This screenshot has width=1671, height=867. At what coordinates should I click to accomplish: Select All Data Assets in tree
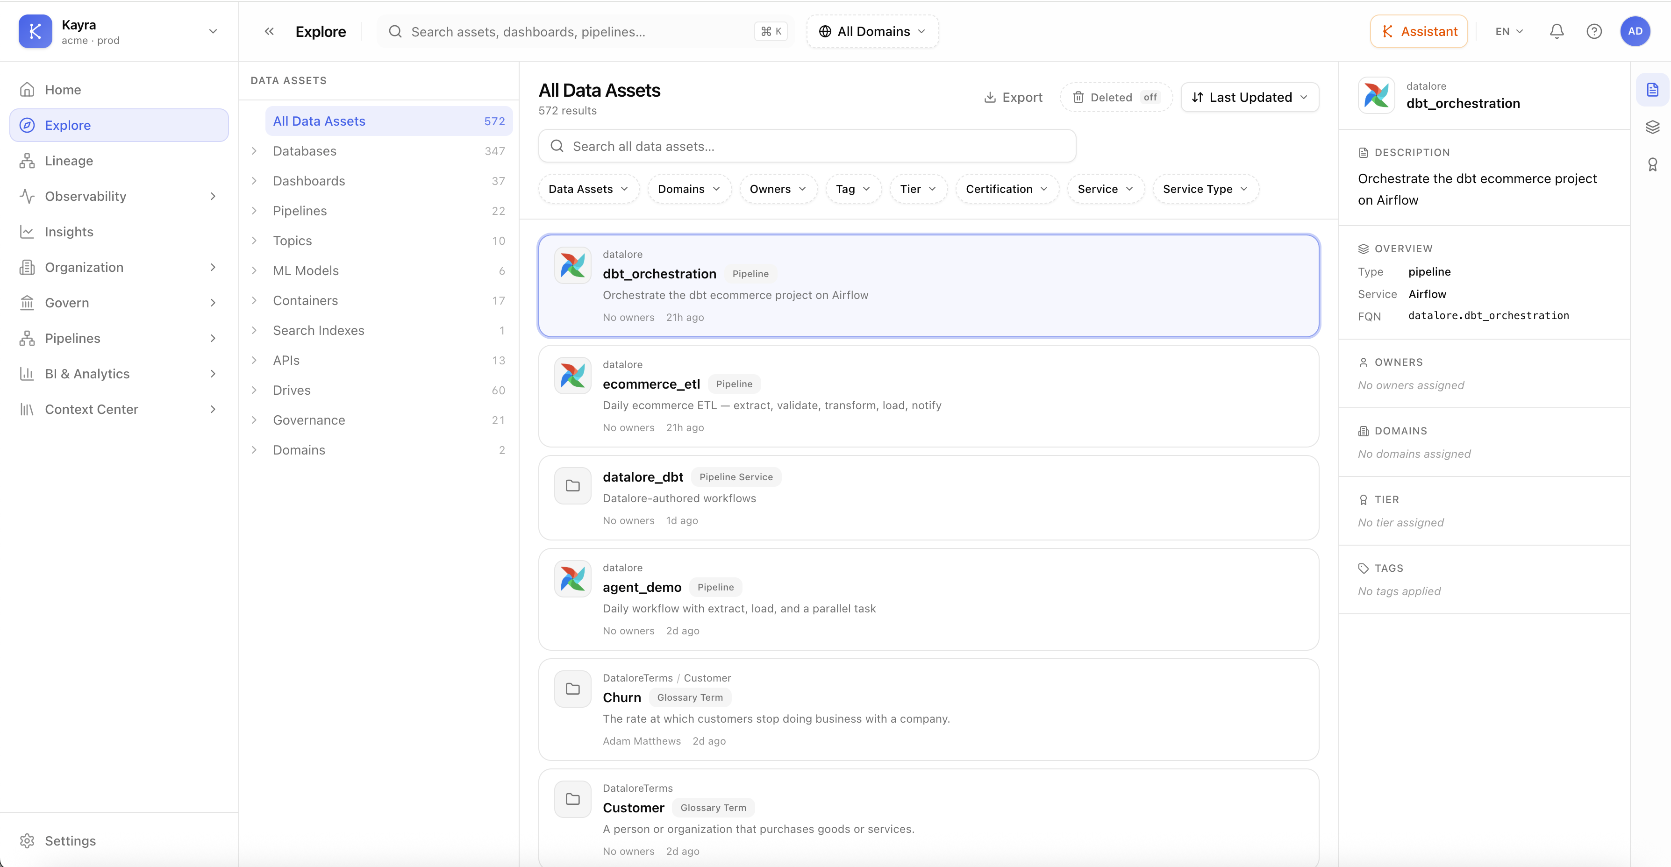pos(389,121)
